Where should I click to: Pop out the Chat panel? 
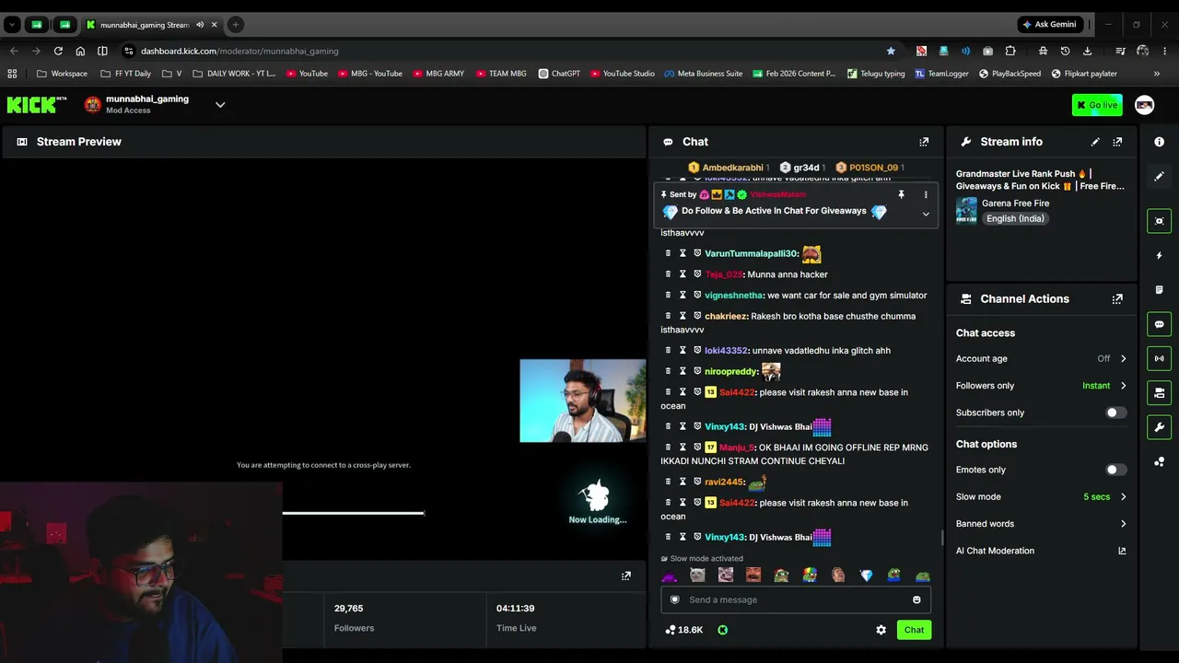tap(924, 142)
